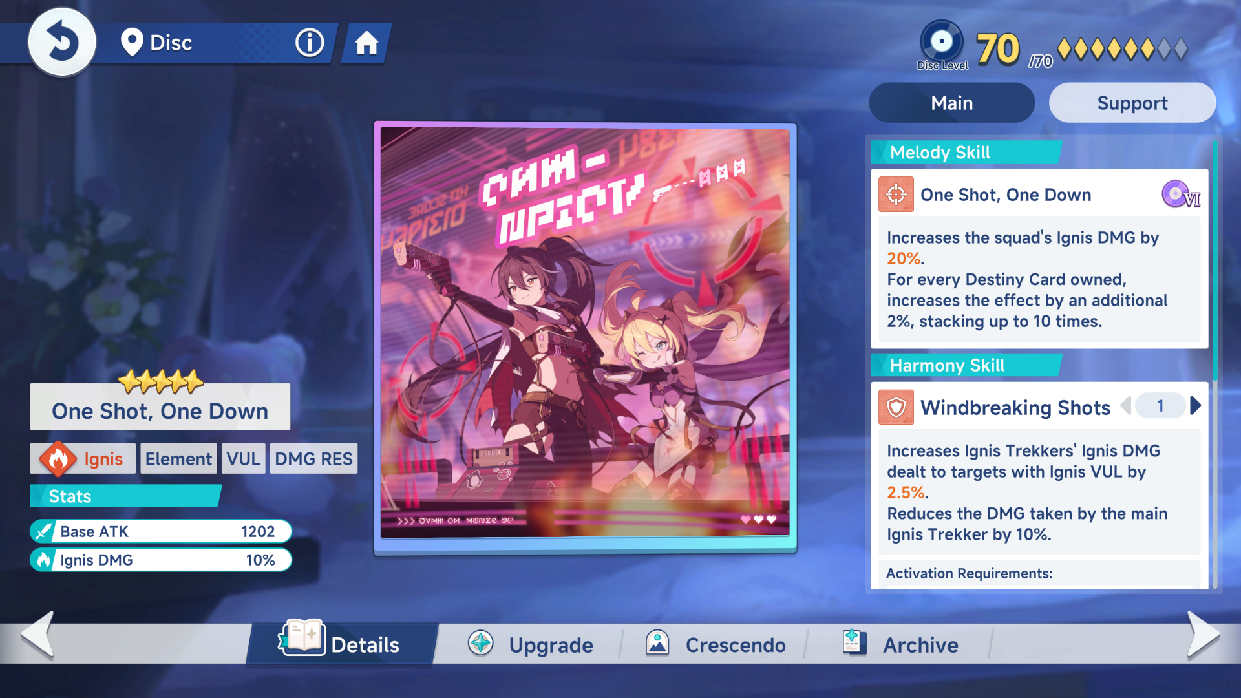The height and width of the screenshot is (698, 1241).
Task: Go to next disc with right arrow
Action: pyautogui.click(x=1203, y=635)
